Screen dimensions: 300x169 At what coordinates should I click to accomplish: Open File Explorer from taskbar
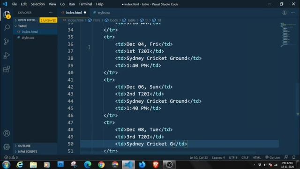tap(33, 165)
